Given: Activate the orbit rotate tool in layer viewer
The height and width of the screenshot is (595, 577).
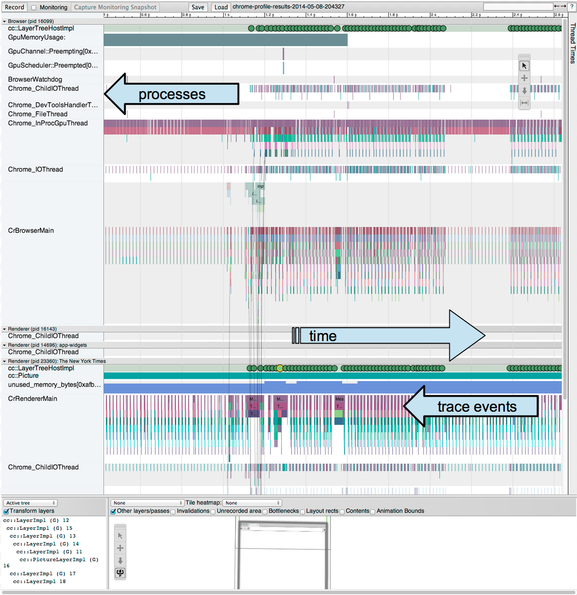Looking at the screenshot, I should click(120, 572).
